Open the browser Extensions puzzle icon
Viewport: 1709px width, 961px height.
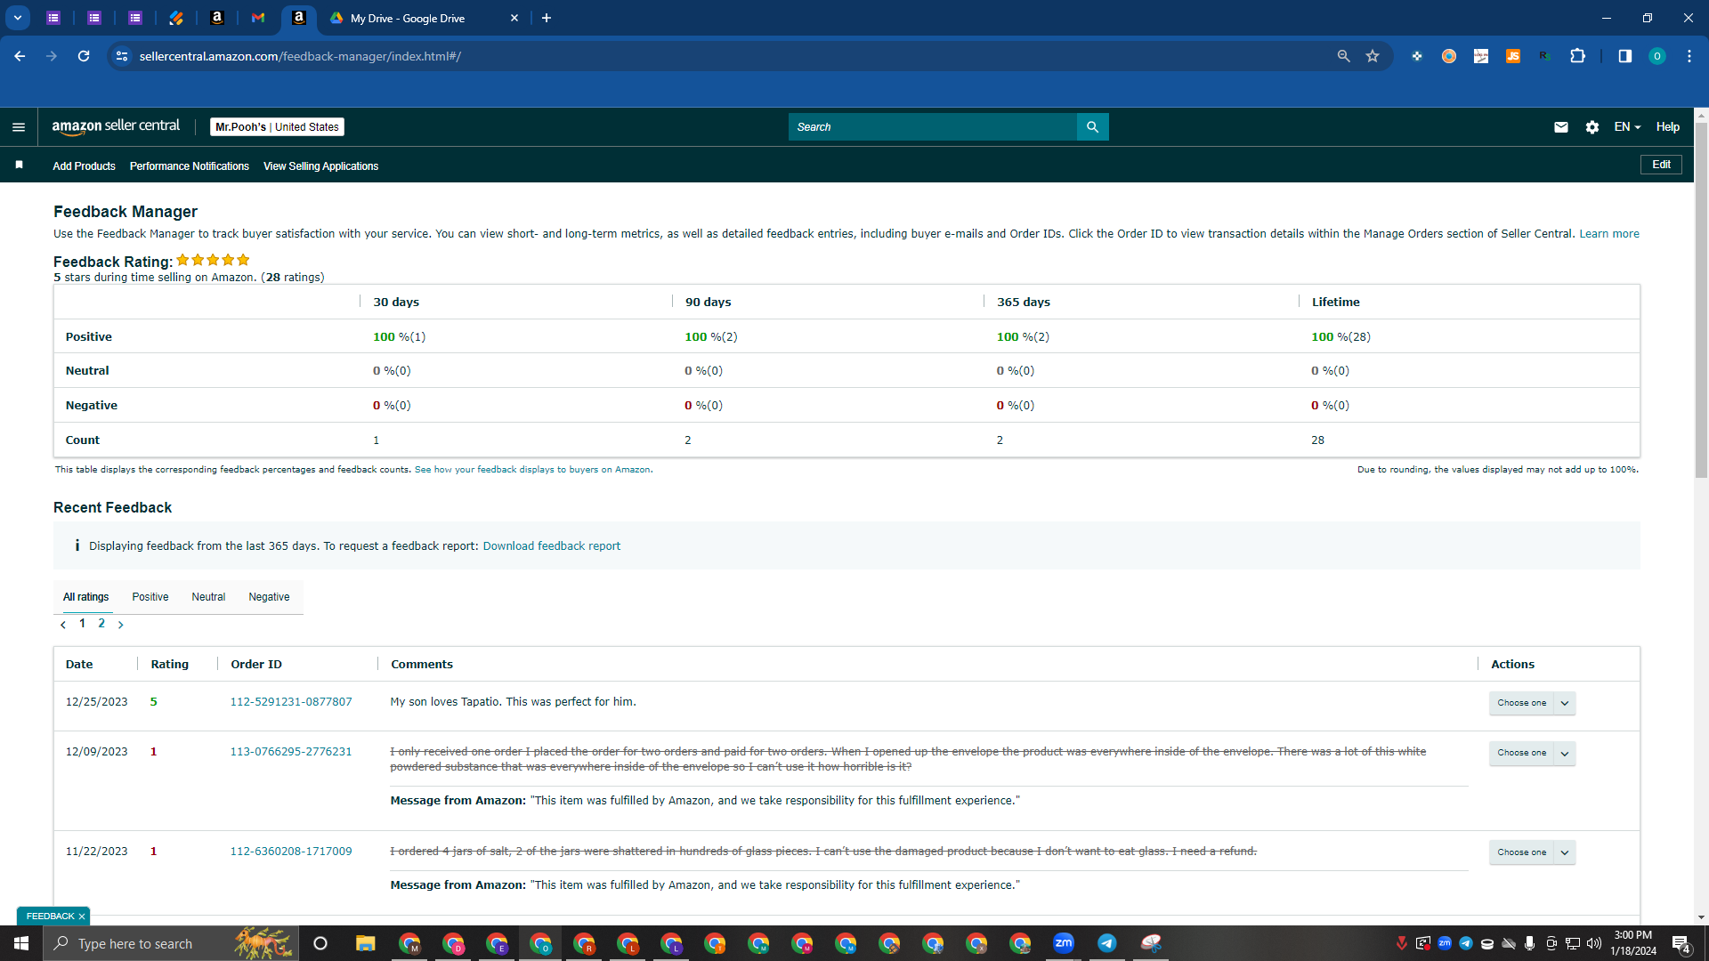(x=1577, y=56)
